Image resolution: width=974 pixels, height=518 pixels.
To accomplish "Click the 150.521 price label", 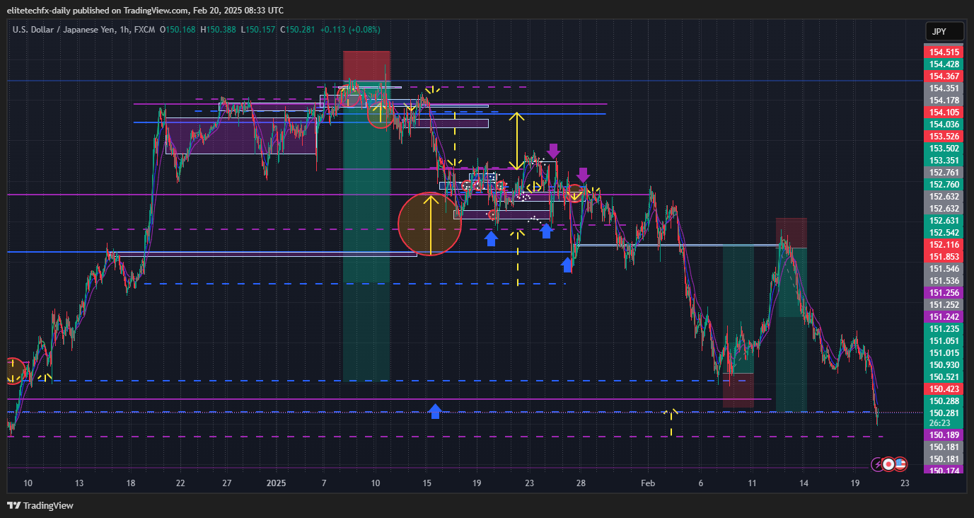I will click(944, 377).
